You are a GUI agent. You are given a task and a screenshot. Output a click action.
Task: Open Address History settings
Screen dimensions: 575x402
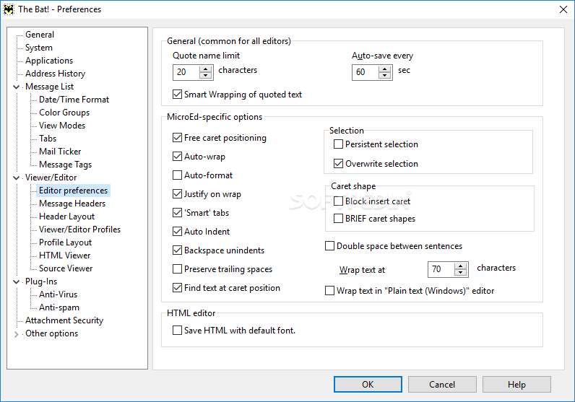point(56,74)
